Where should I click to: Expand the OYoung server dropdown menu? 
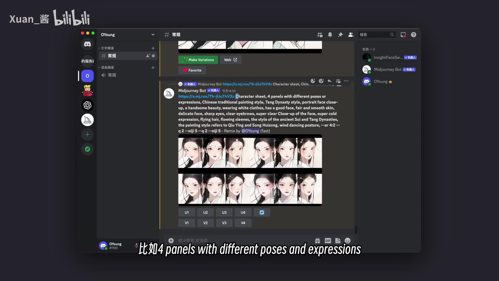153,35
